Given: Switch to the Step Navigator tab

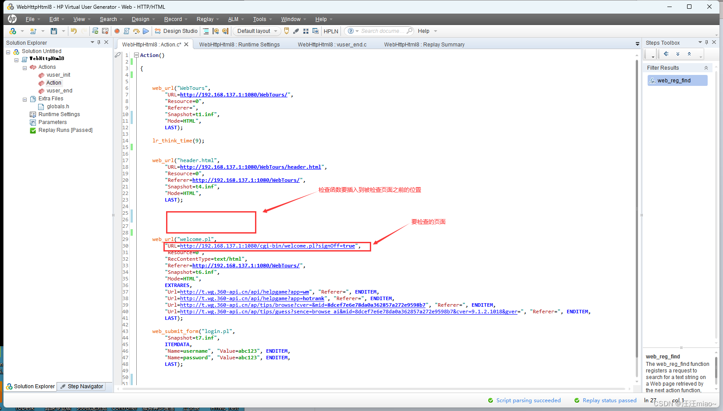Looking at the screenshot, I should tap(82, 386).
